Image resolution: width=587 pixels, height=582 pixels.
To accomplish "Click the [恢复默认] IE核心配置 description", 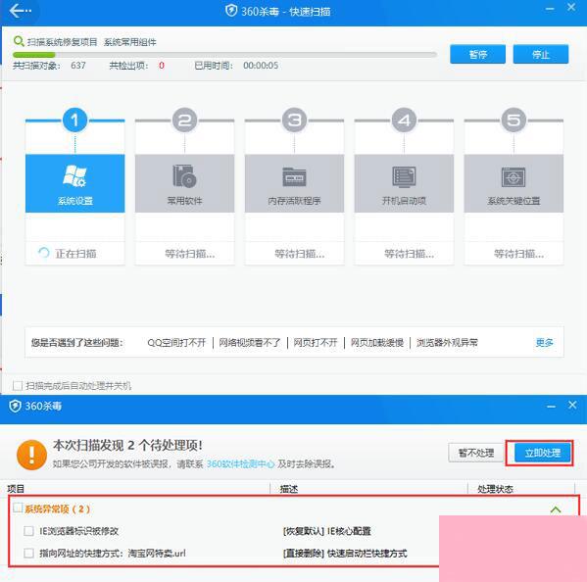I will (326, 531).
